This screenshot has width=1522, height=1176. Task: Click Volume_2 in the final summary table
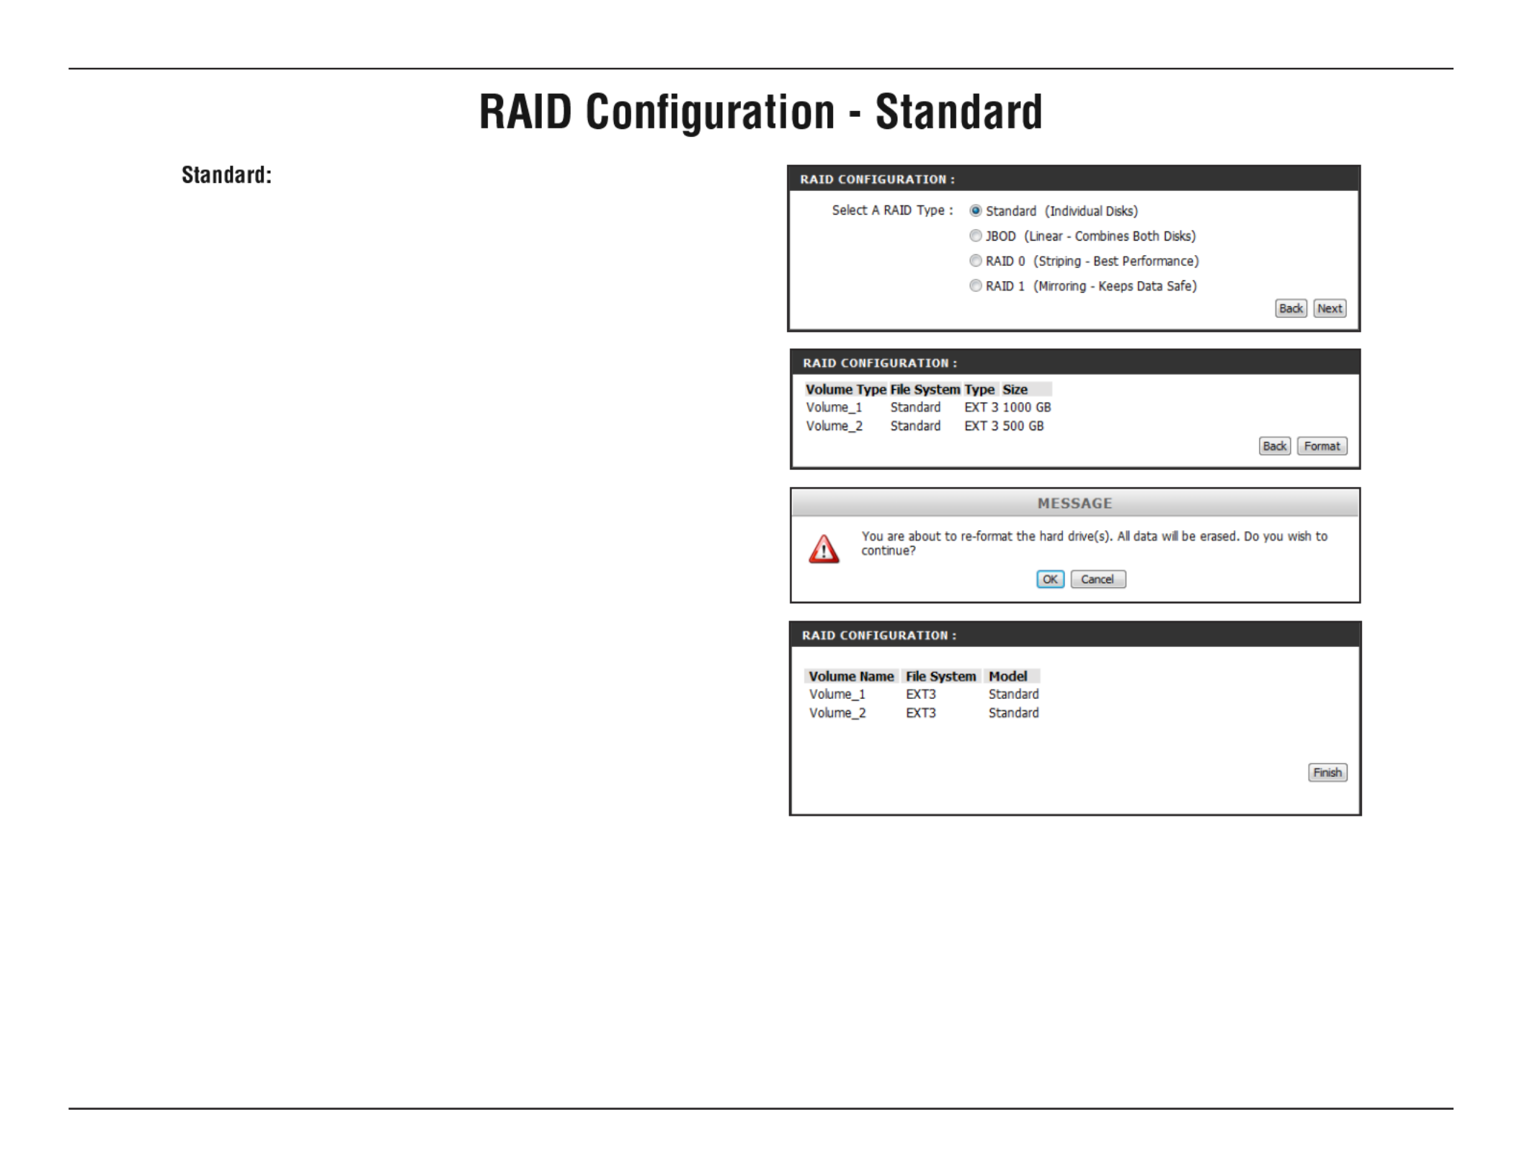pos(837,713)
